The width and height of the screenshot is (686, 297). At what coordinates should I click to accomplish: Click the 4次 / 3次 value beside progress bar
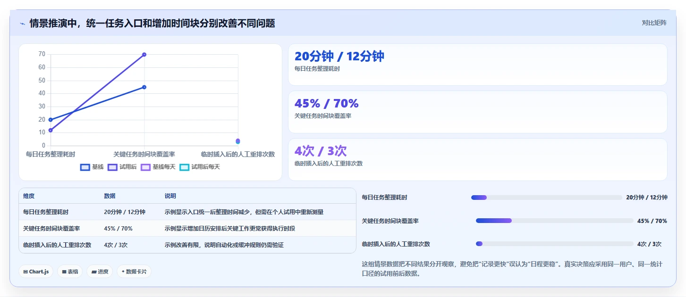tap(649, 244)
